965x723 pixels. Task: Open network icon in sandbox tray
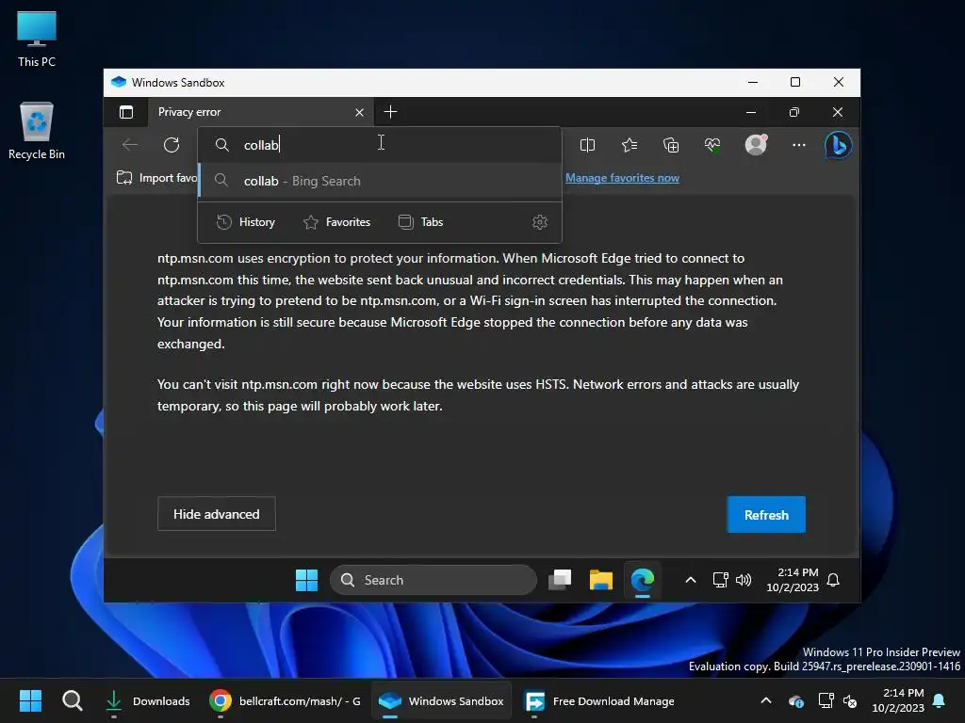(720, 580)
